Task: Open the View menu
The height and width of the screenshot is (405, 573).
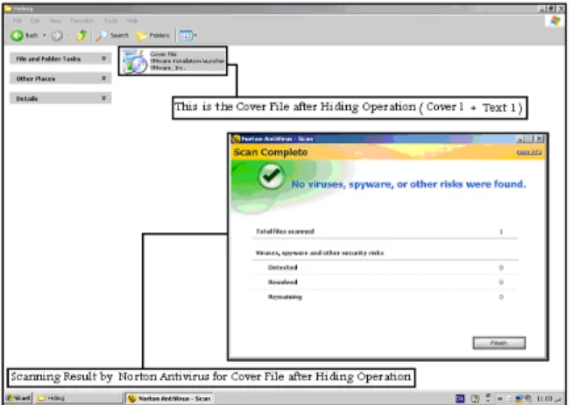Action: tap(55, 20)
